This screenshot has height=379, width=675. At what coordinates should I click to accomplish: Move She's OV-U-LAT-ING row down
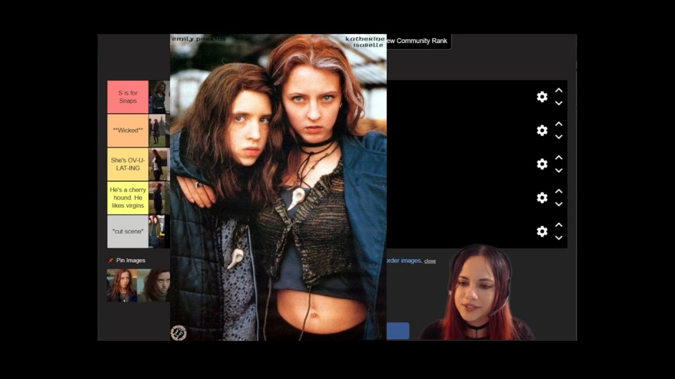pyautogui.click(x=559, y=171)
